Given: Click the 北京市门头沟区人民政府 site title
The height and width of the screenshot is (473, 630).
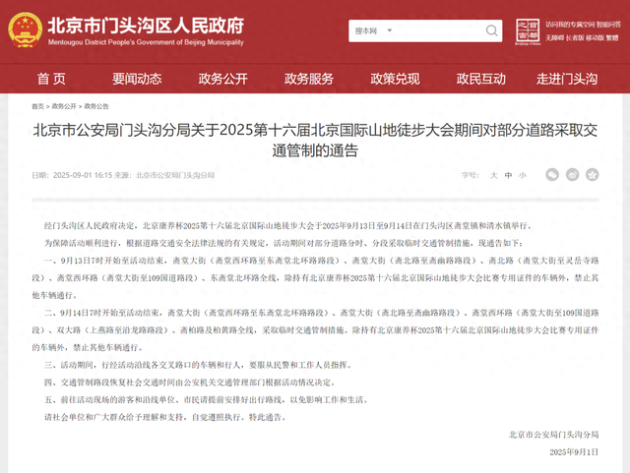Looking at the screenshot, I should click(x=146, y=26).
